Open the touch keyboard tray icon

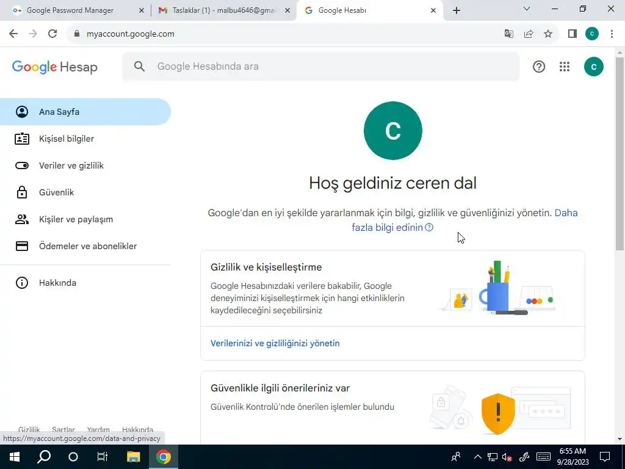click(x=543, y=457)
